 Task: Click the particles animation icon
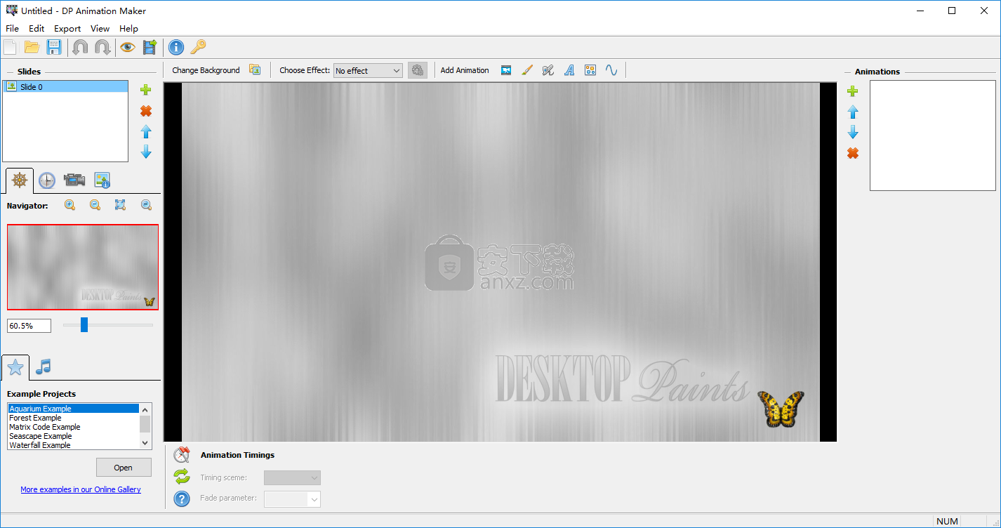tap(590, 70)
